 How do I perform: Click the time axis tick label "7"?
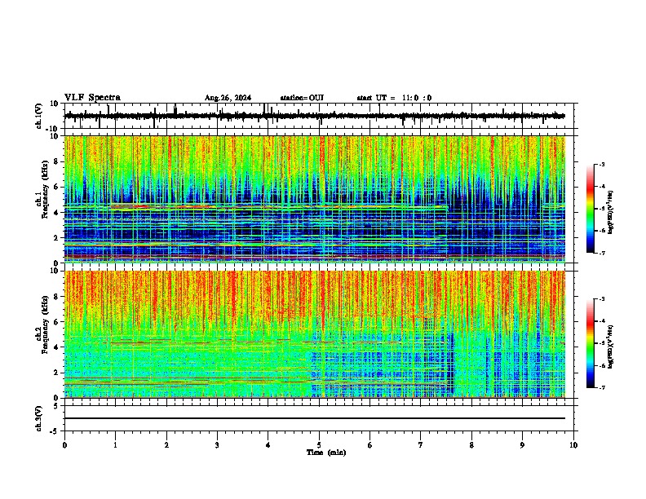[x=421, y=445]
